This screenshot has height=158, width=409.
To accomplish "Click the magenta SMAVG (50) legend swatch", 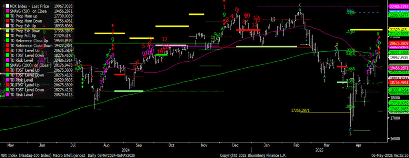I will pyautogui.click(x=7, y=11).
